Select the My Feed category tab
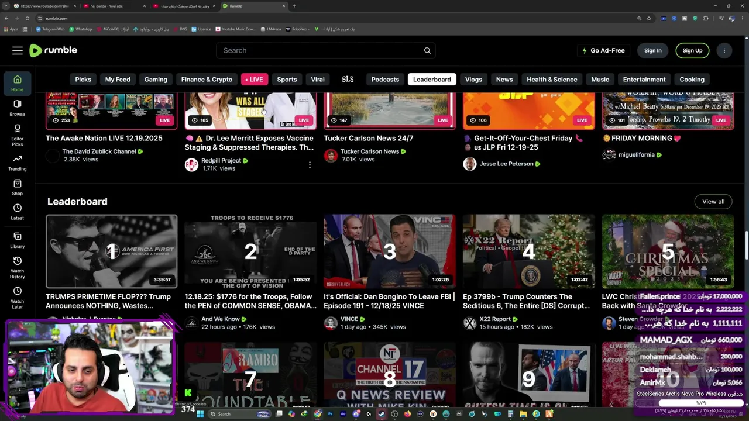Image resolution: width=749 pixels, height=421 pixels. (118, 80)
